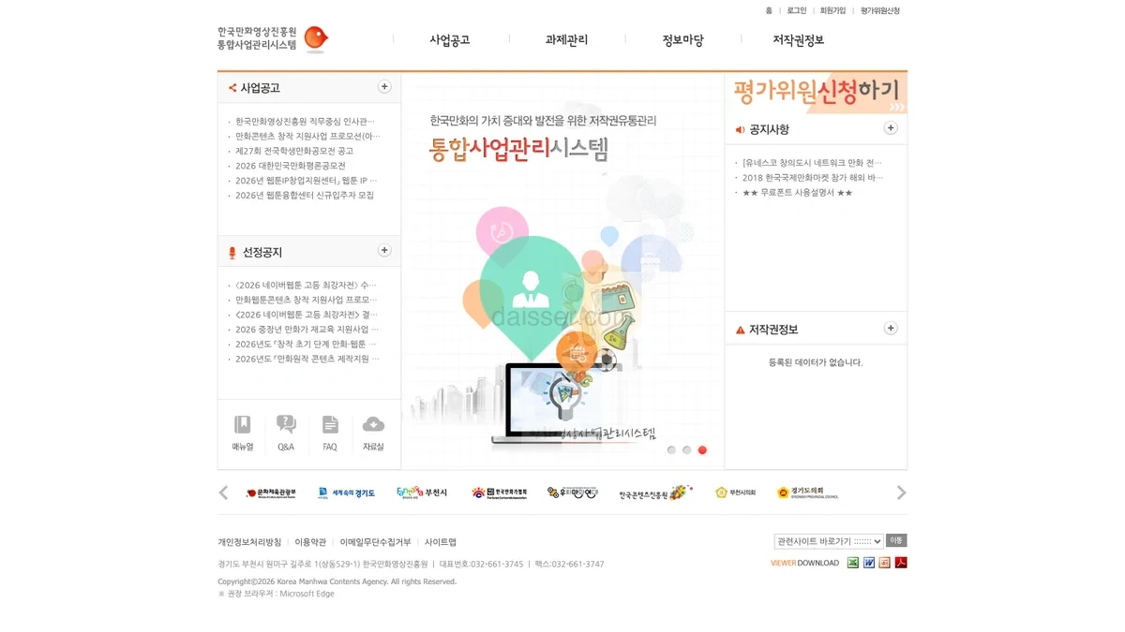Open the 매뉴얼 manual icon
This screenshot has height=632, width=1125.
243,434
